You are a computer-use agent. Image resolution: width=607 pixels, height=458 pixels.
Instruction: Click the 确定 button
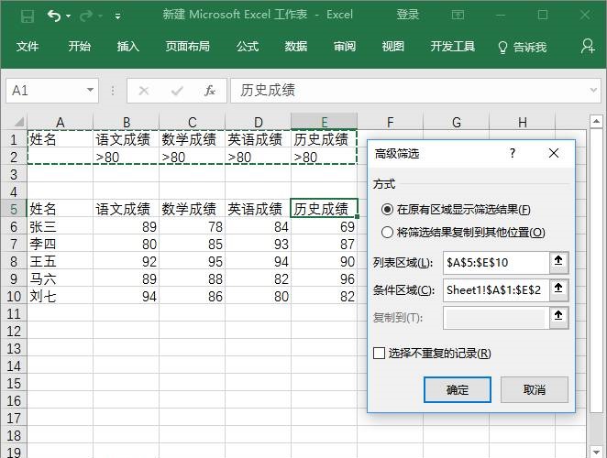point(458,389)
